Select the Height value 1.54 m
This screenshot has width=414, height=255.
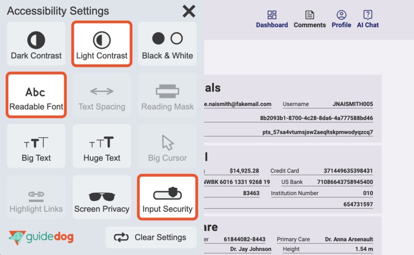click(364, 249)
